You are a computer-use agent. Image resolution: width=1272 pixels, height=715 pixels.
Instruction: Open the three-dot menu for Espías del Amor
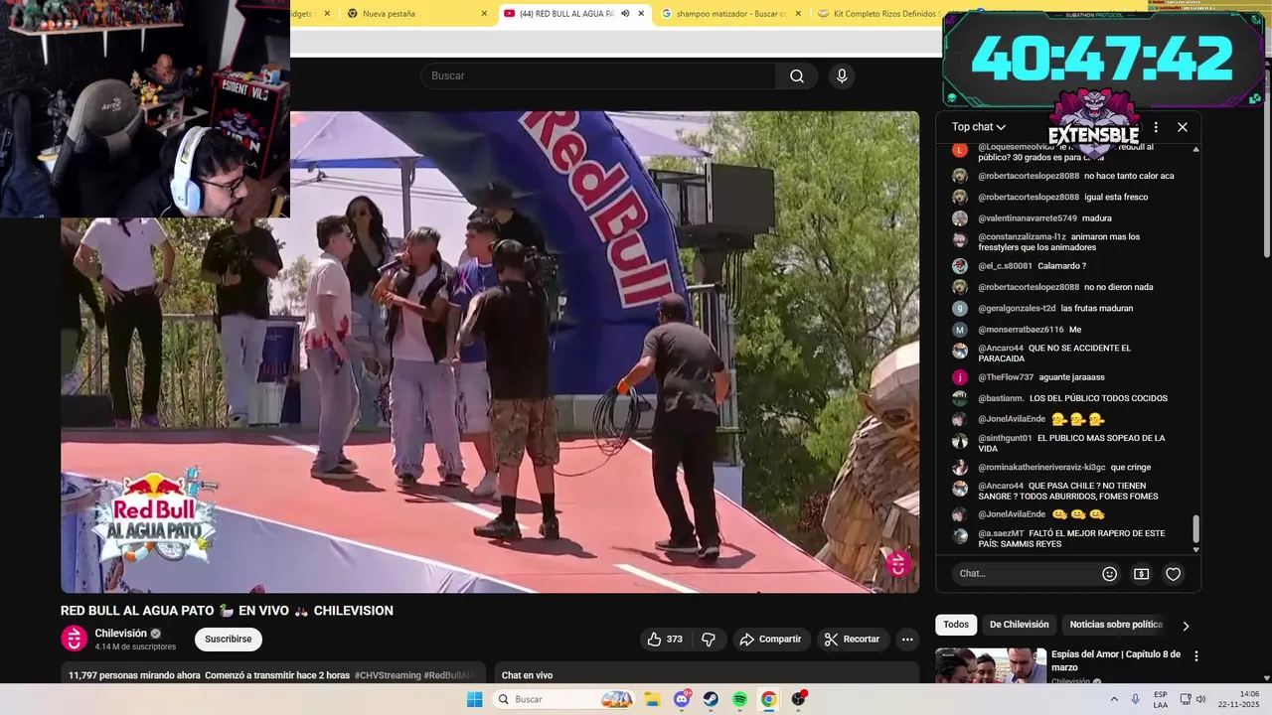[1196, 656]
